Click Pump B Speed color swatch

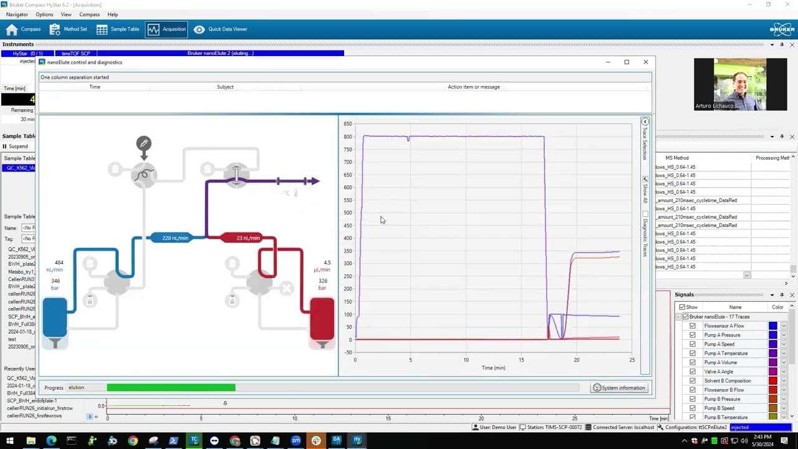point(773,408)
